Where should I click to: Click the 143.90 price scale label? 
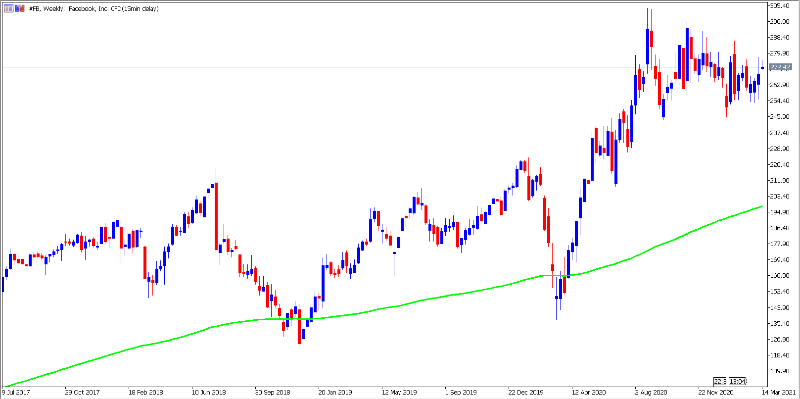coord(780,307)
